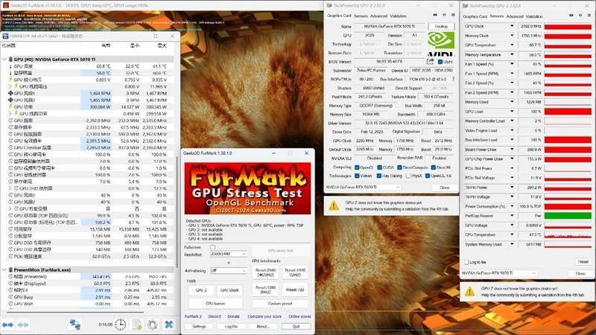The width and height of the screenshot is (596, 335).
Task: Click camera screenshot icon in GPU-Z Graphics Card window
Action: pyautogui.click(x=435, y=15)
